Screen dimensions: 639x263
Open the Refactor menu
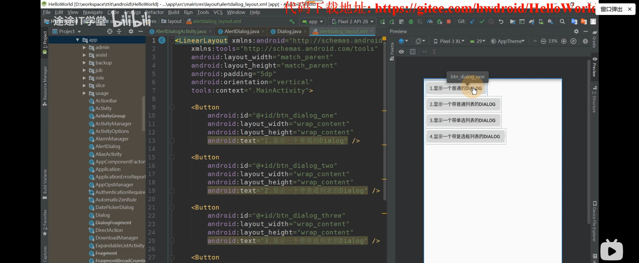click(154, 12)
